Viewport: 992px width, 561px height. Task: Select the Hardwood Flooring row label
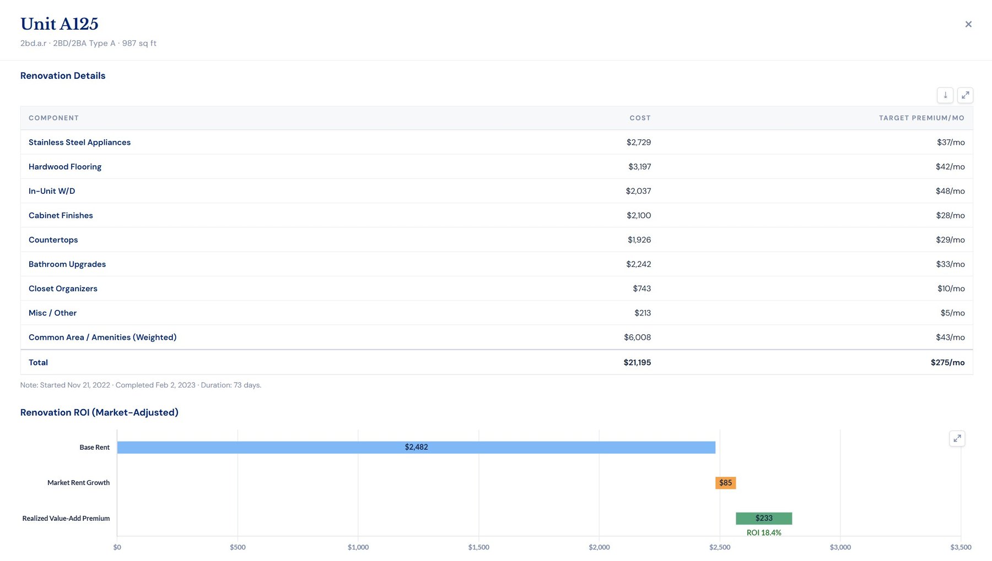(65, 167)
